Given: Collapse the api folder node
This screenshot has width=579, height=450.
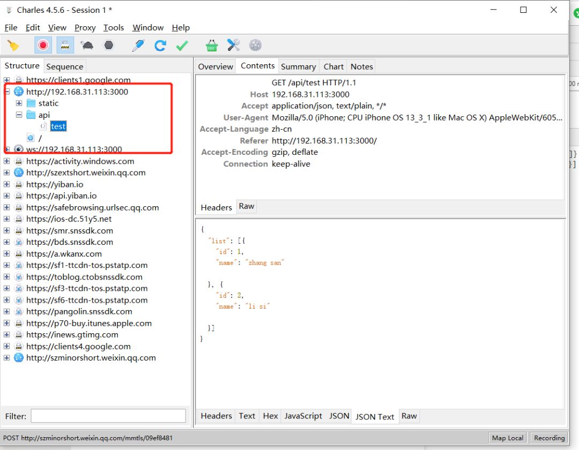Looking at the screenshot, I should click(19, 115).
